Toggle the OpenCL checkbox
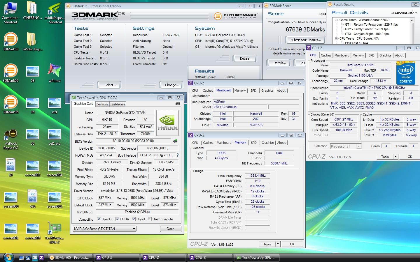This screenshot has width=420, height=262. point(99,219)
